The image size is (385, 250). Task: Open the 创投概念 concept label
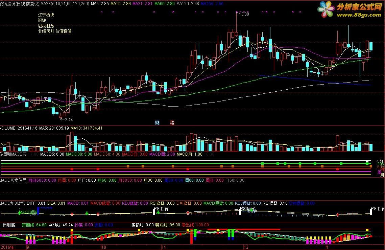click(x=46, y=26)
